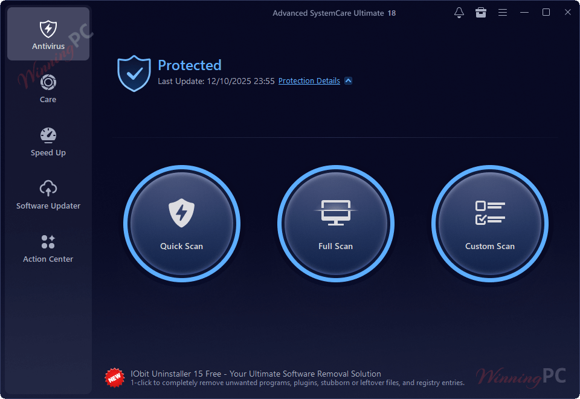Open the toolbox briefcase icon
Viewport: 580px width, 399px height.
click(481, 13)
